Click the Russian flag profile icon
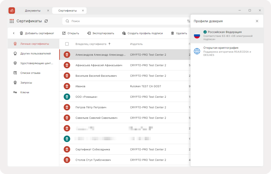This screenshot has width=271, height=174. pos(197,35)
